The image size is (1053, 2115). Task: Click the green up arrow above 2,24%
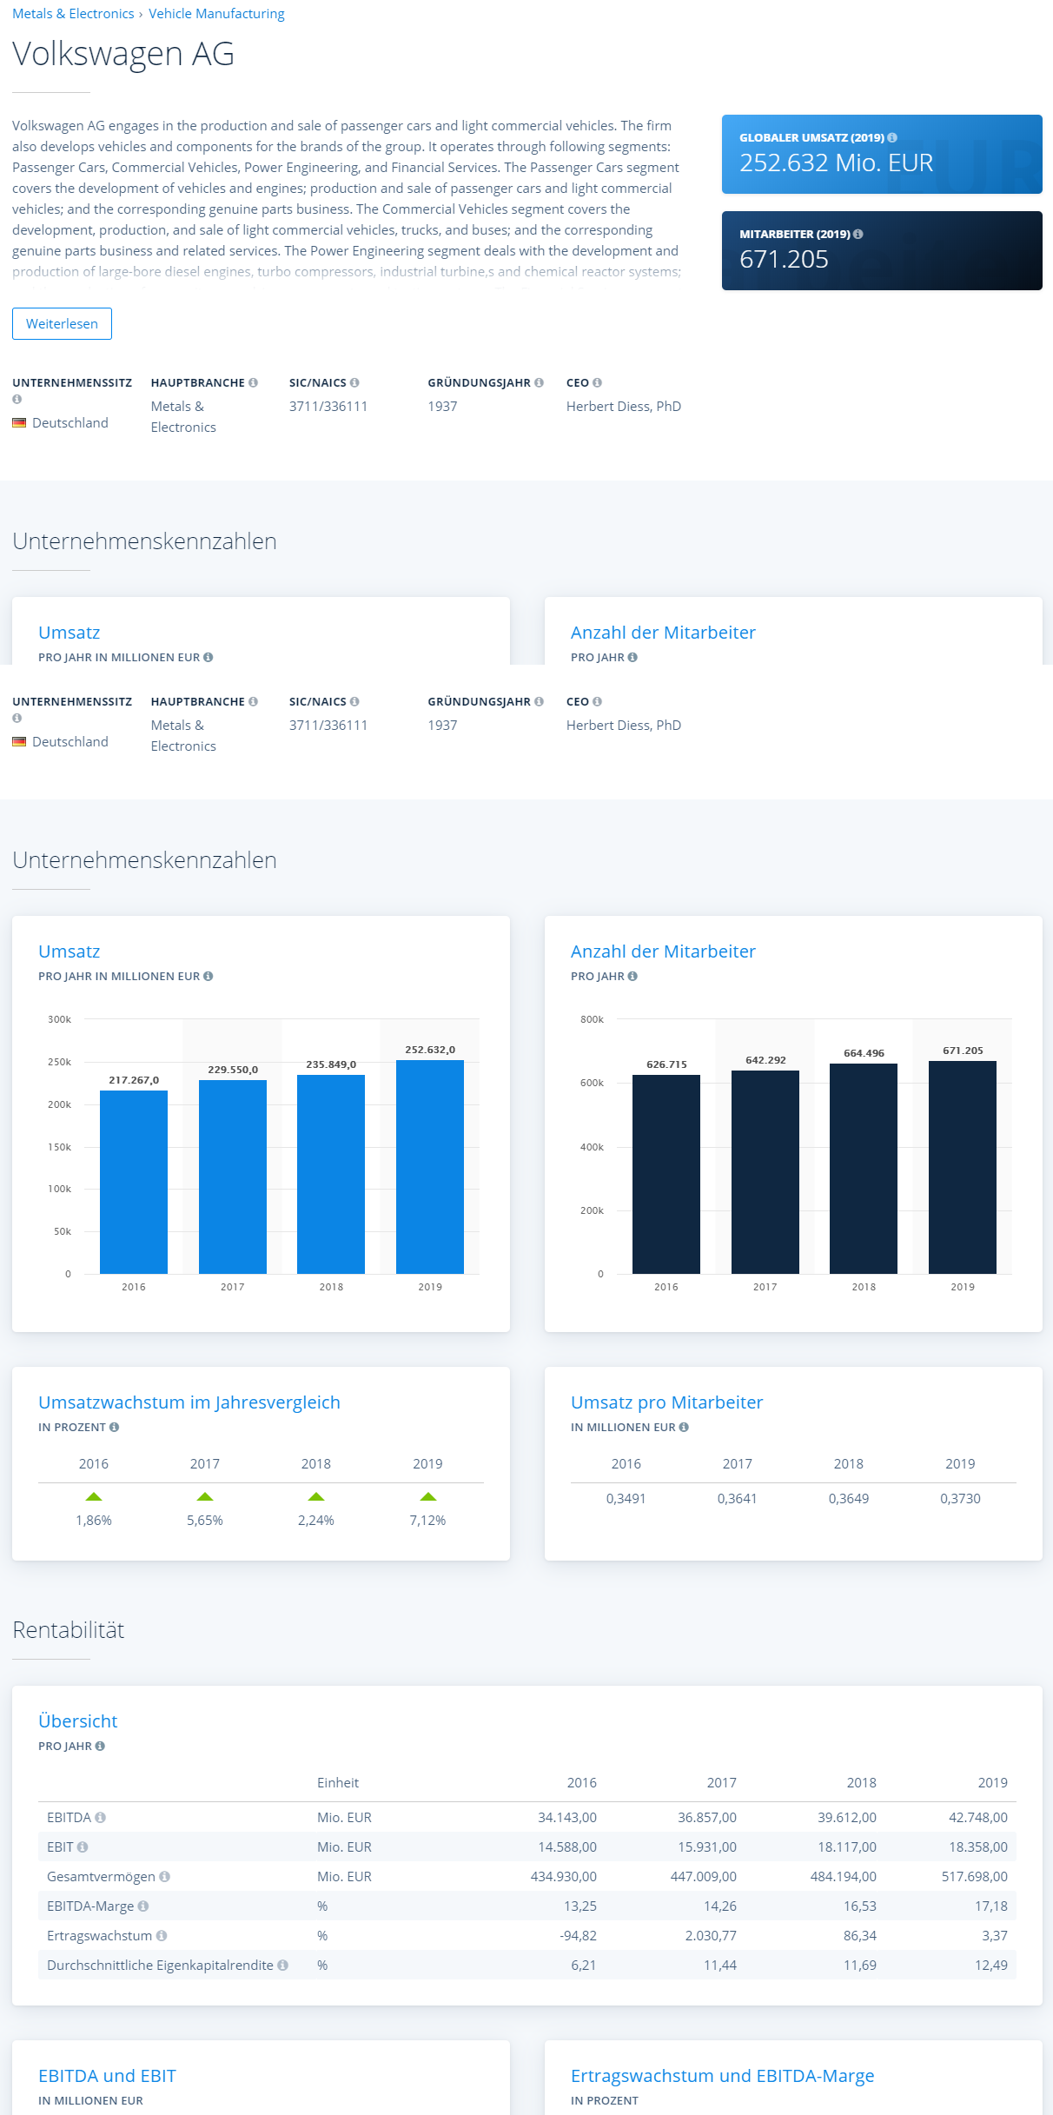(x=316, y=1496)
